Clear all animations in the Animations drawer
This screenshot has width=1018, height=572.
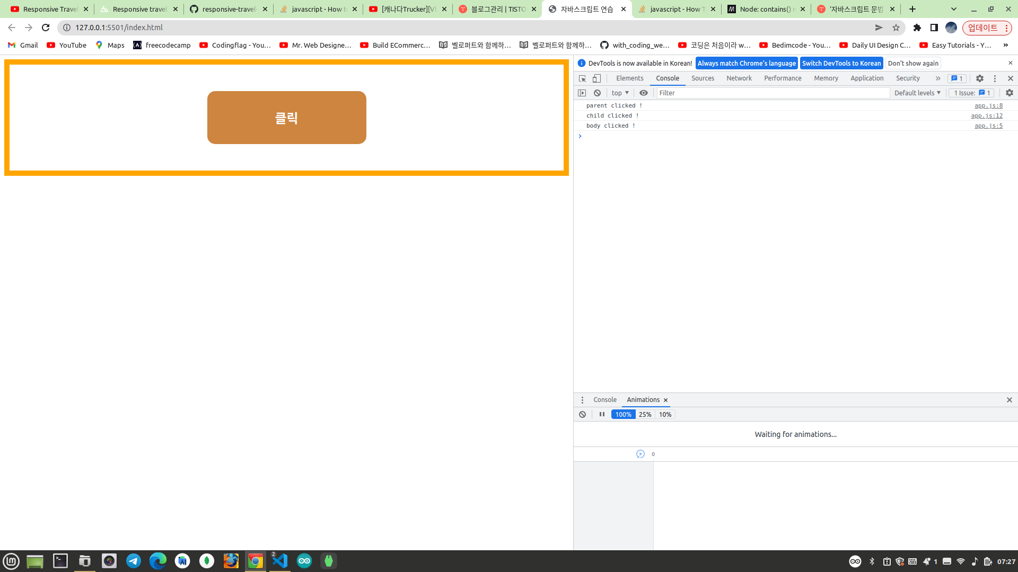click(582, 414)
